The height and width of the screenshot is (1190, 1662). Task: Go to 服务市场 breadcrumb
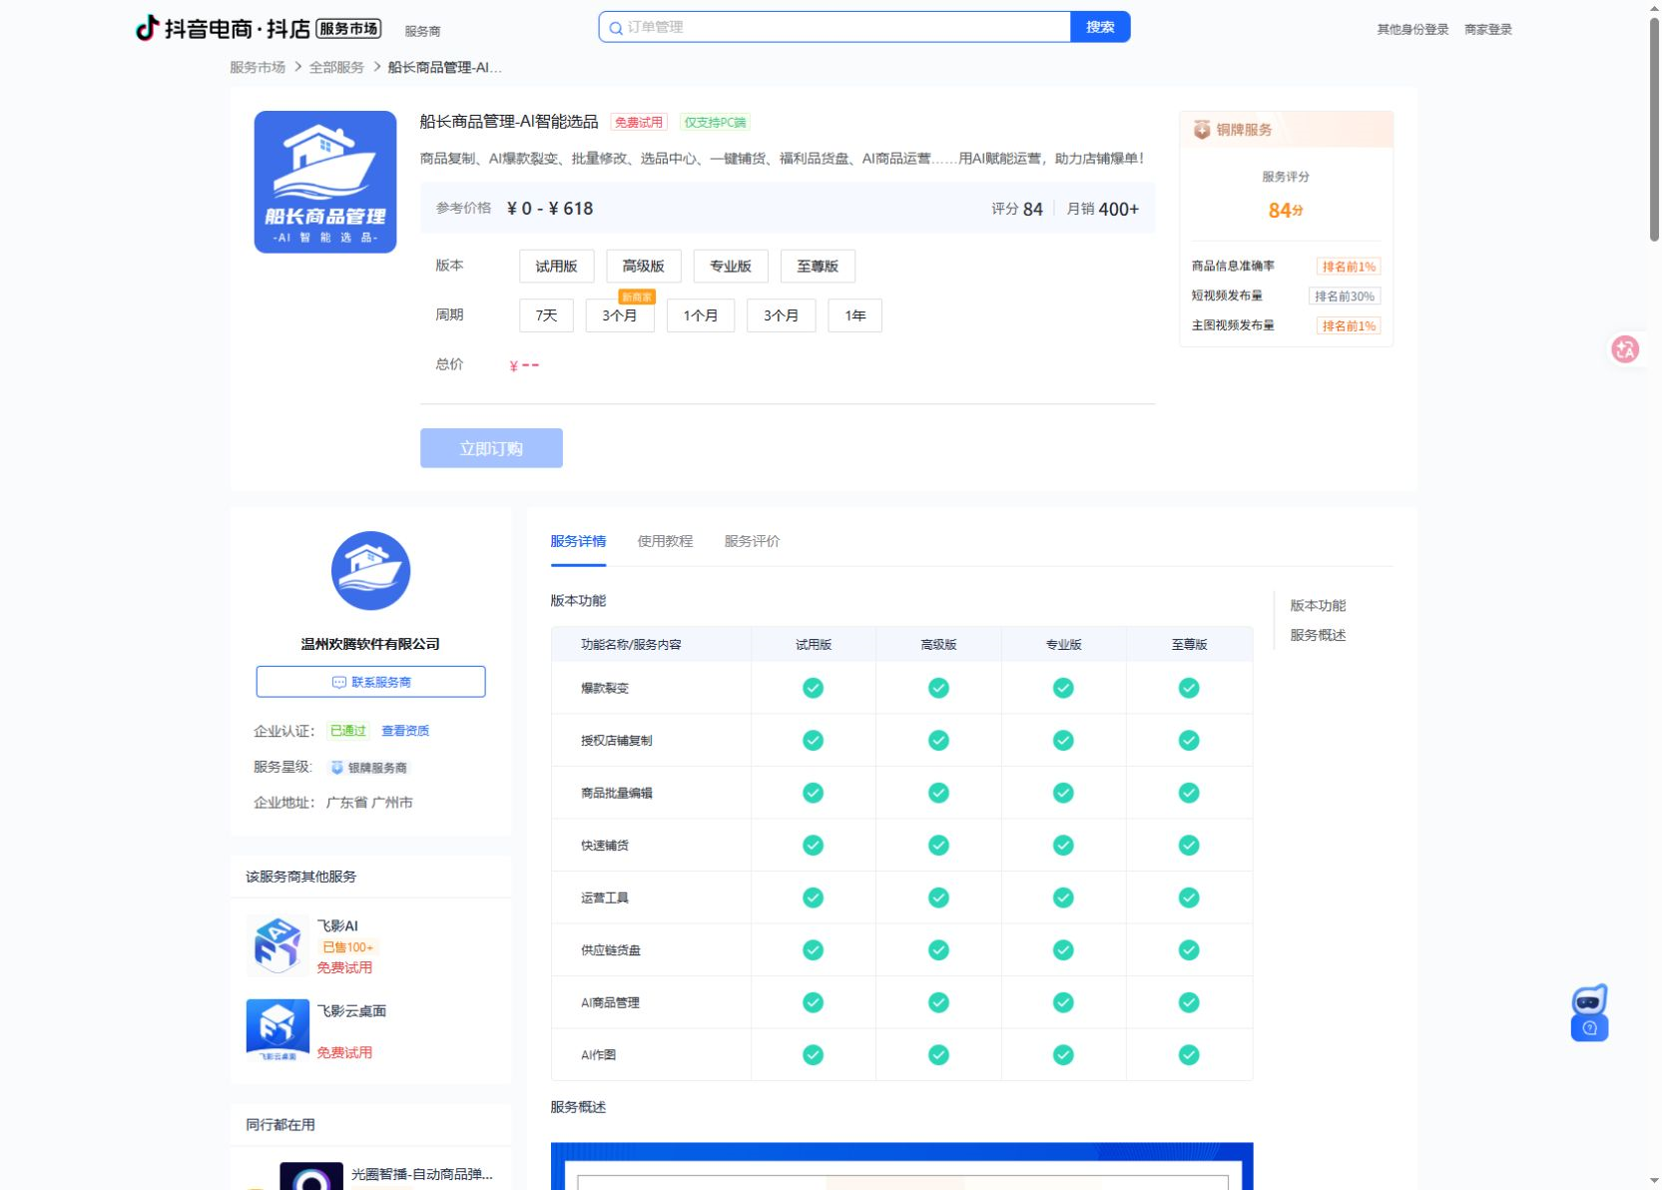pyautogui.click(x=258, y=67)
